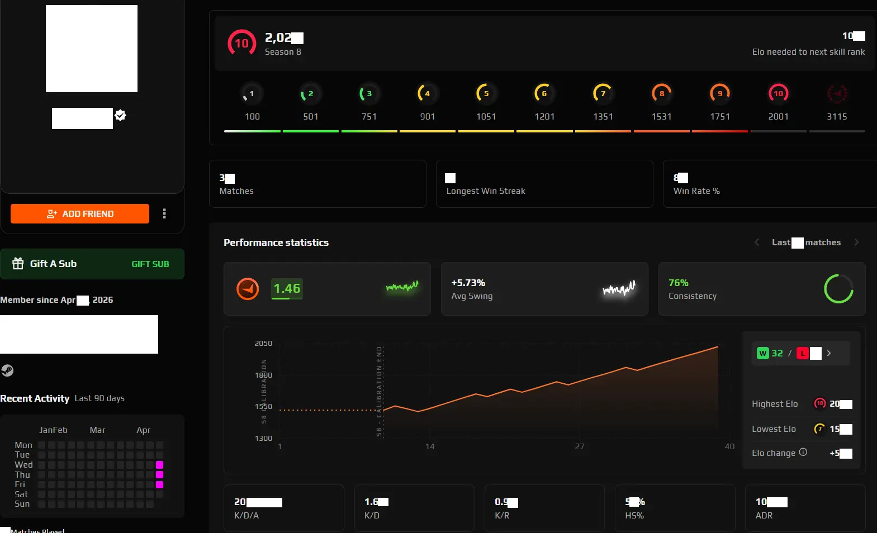Go to next match range with right chevron
Image resolution: width=877 pixels, height=533 pixels.
[856, 242]
